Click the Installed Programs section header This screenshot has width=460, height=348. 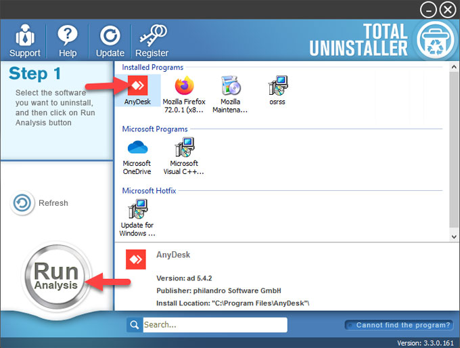click(x=153, y=67)
